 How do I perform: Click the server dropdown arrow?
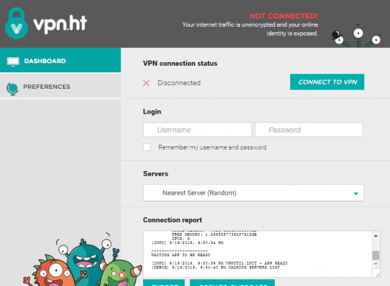click(356, 194)
